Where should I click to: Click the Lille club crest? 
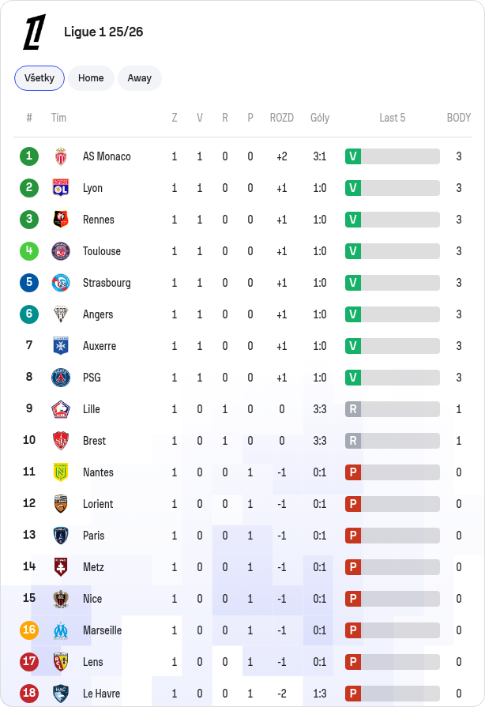tap(60, 409)
